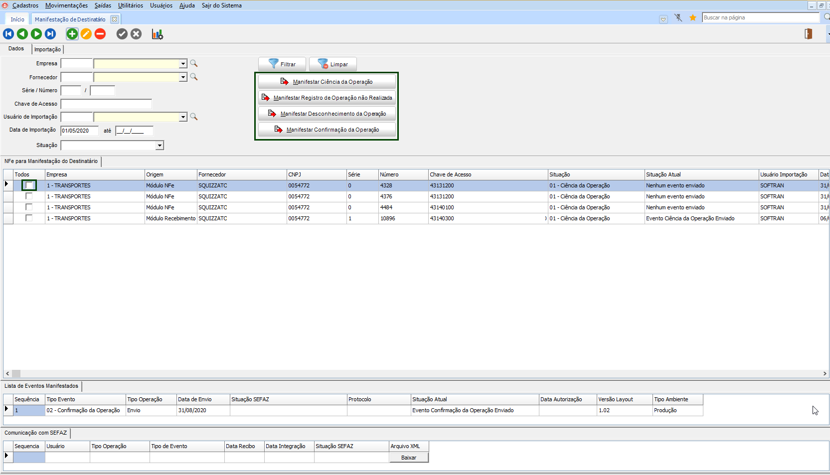
Task: Click the Todos column header to select all
Action: point(29,174)
